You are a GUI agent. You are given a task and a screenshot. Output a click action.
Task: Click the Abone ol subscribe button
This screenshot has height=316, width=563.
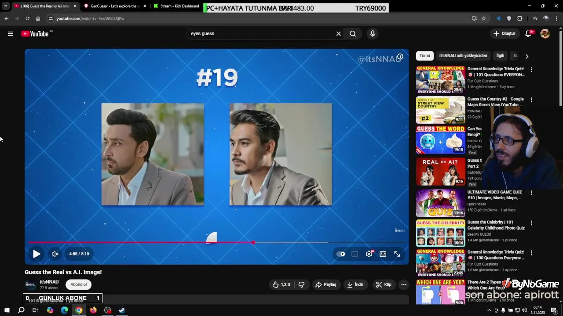(78, 284)
